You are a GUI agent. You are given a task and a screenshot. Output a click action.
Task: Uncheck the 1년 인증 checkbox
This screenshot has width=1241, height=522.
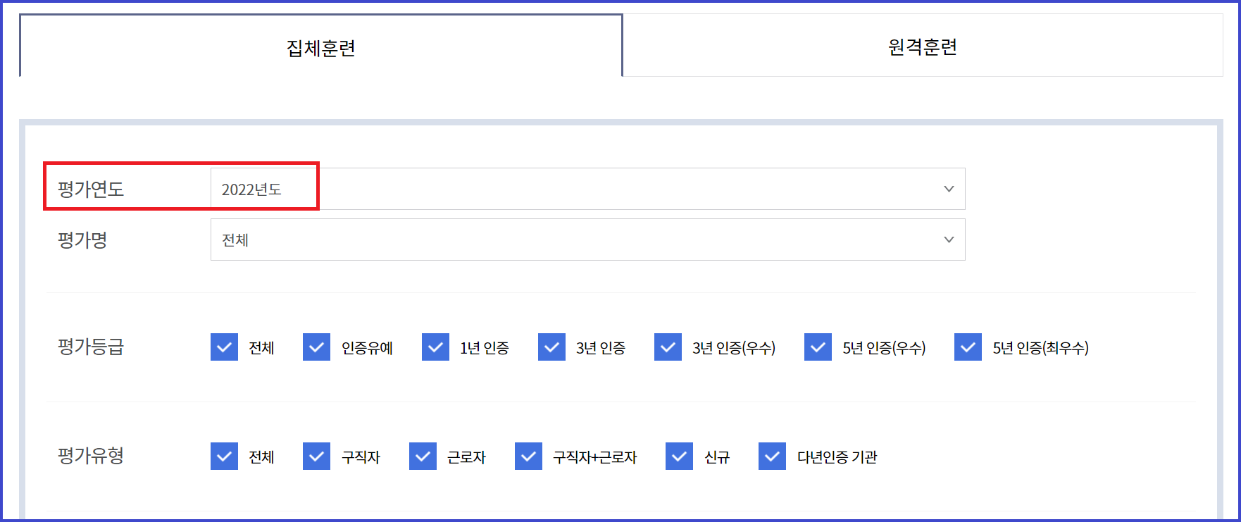pos(435,347)
